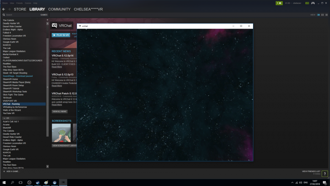Click the VRChat logo icon in header
Screen dimensions: 330x186
[x=54, y=25]
